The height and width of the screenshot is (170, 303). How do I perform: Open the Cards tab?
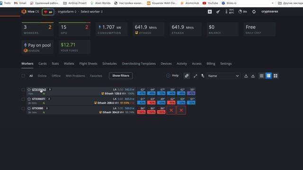tap(43, 64)
